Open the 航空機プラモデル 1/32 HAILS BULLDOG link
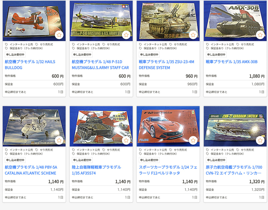Viewport: 268px width, 210px height. pos(30,65)
